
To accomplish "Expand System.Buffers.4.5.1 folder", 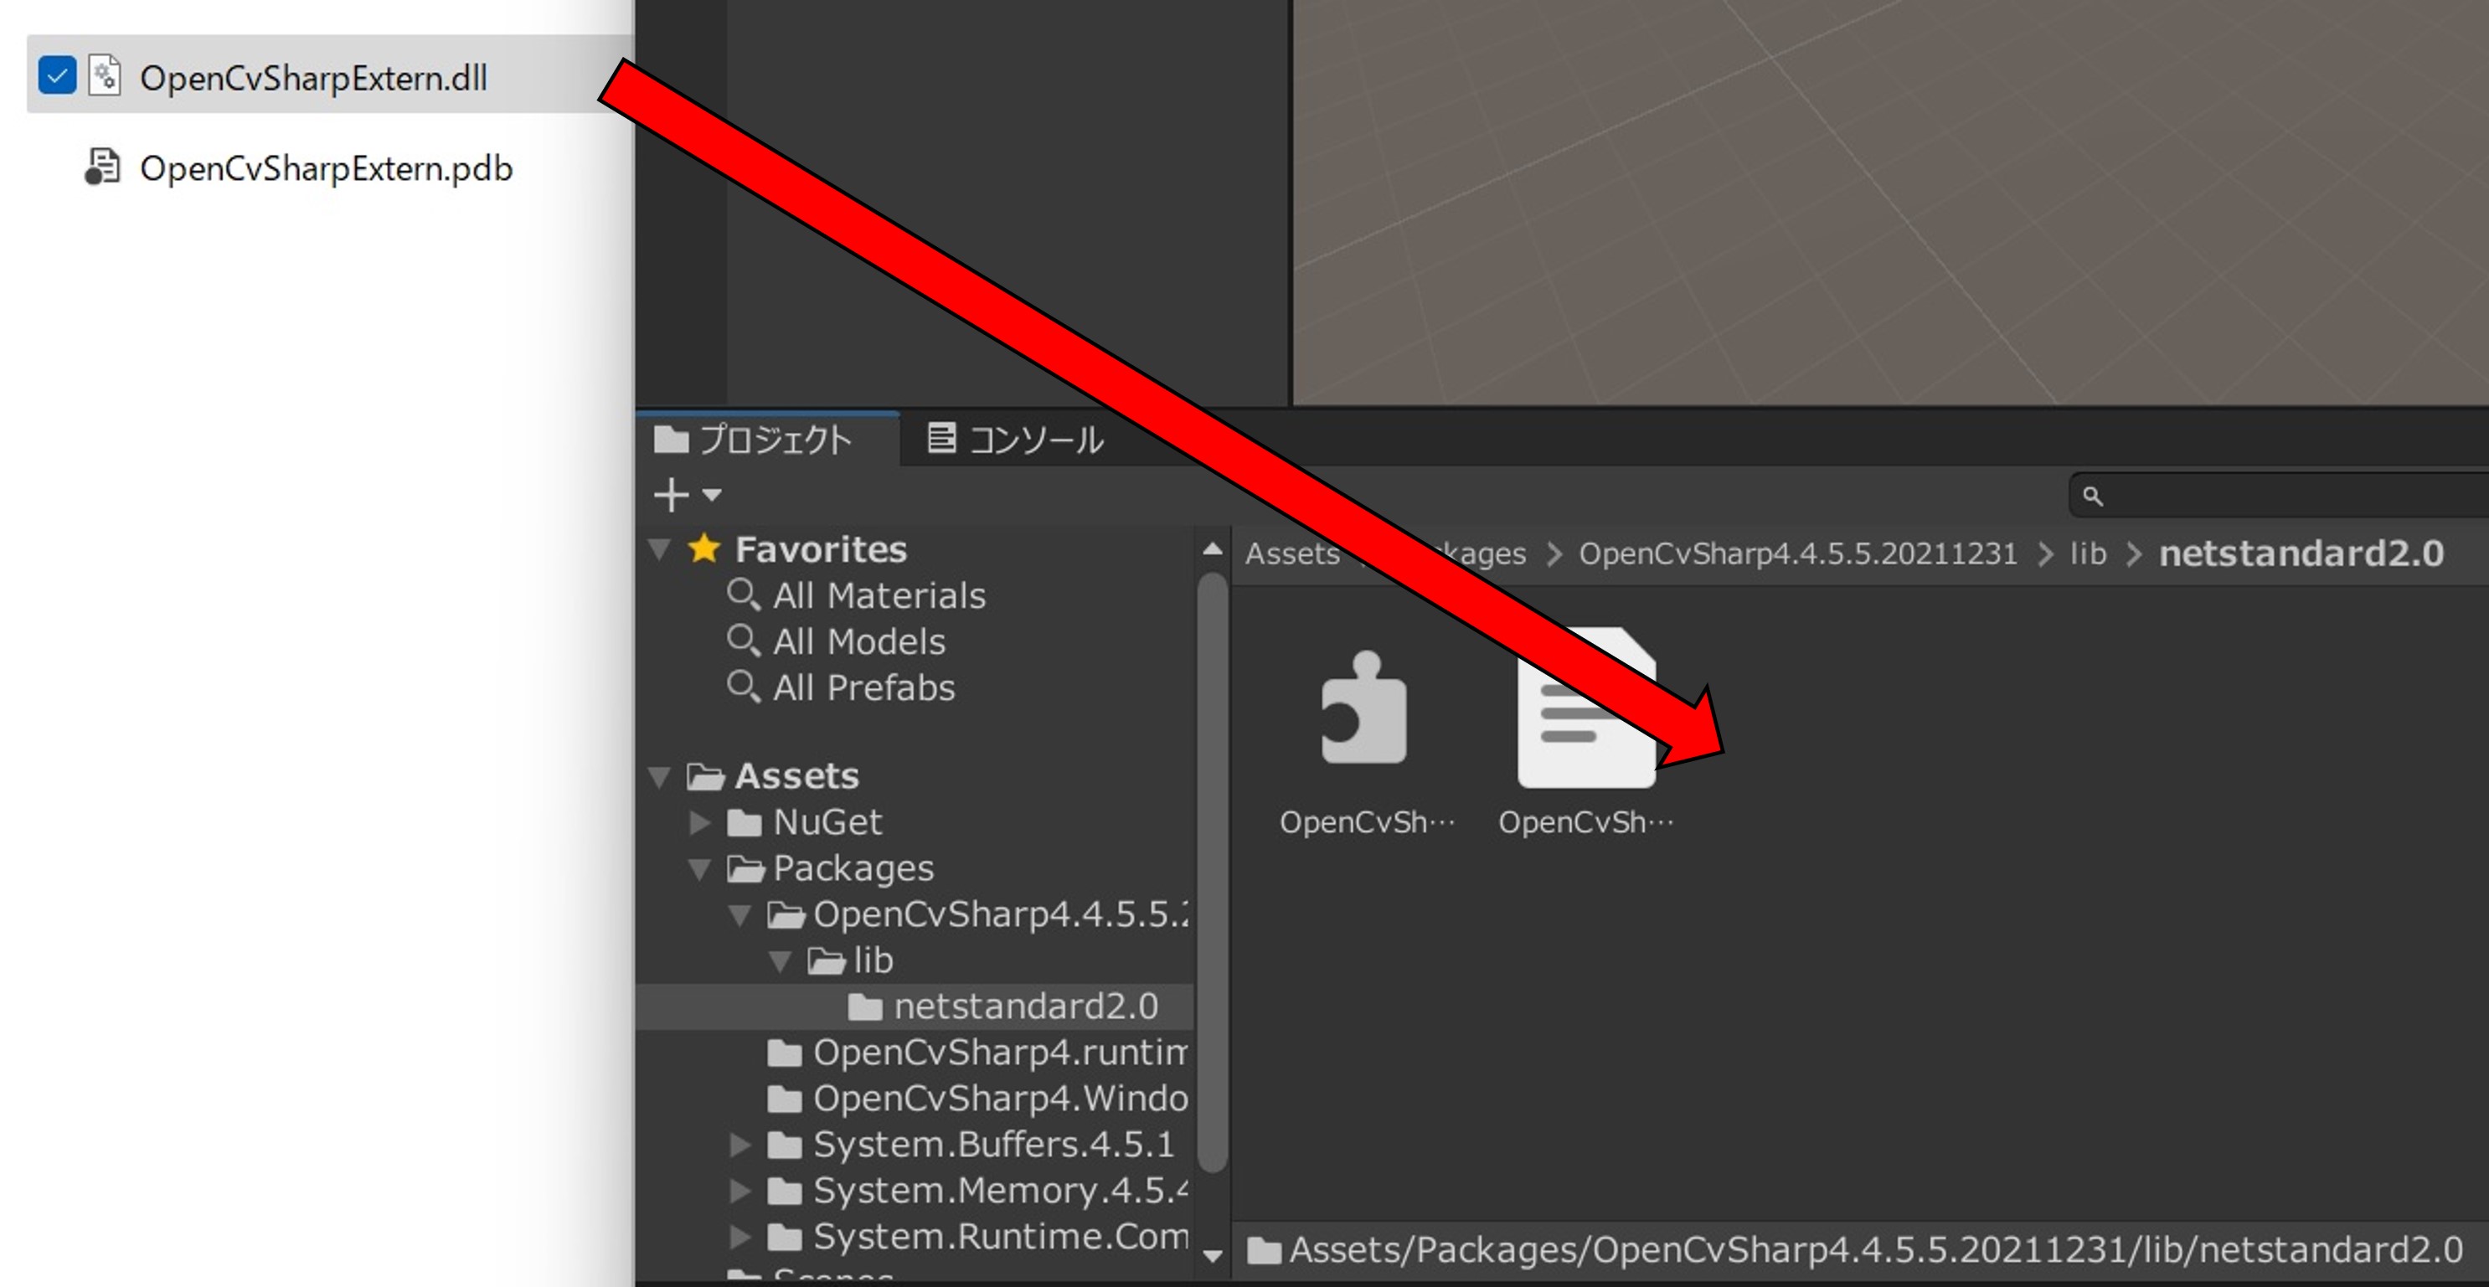I will click(740, 1145).
